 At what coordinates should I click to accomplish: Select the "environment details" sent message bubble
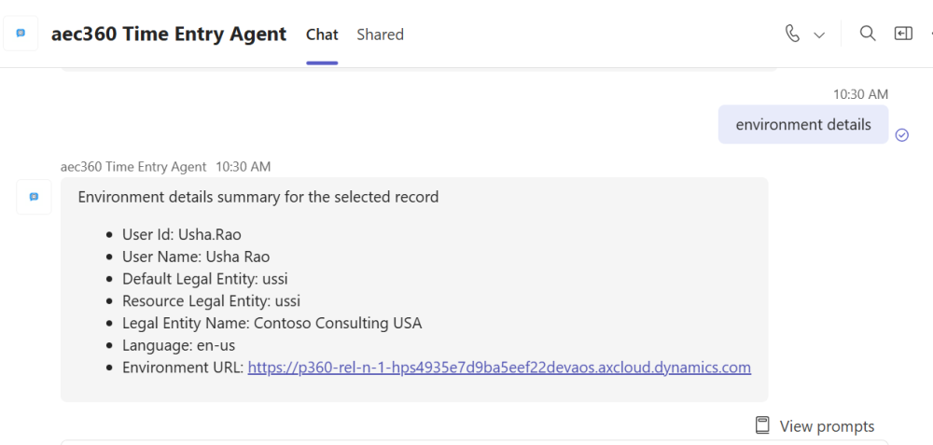[802, 125]
